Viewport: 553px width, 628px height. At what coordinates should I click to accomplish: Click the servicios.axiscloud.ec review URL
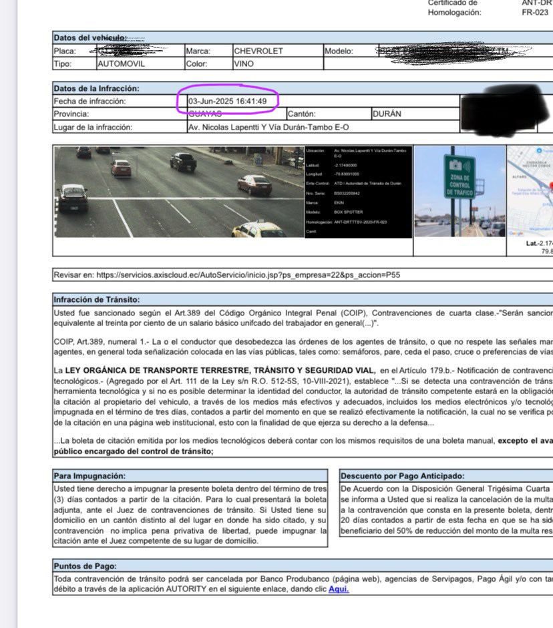(248, 275)
